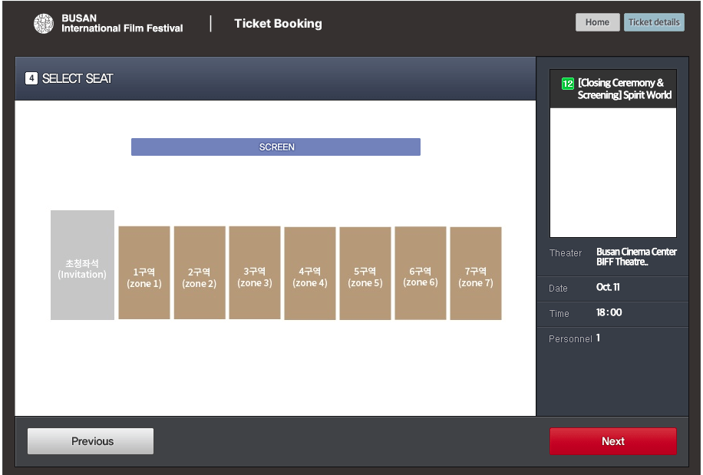
Task: Pick the zone 4 seating block
Action: 310,273
